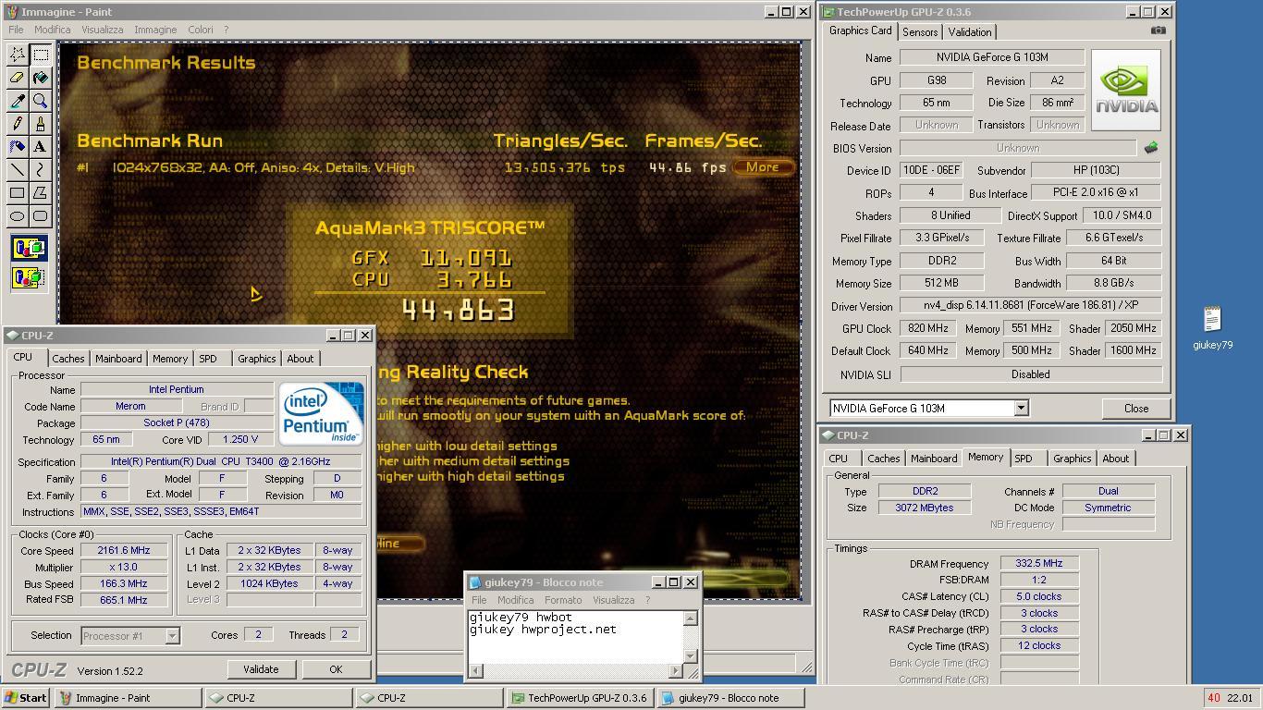Viewport: 1263px width, 710px height.
Task: Open the Paint window system menu icon
Action: point(12,12)
